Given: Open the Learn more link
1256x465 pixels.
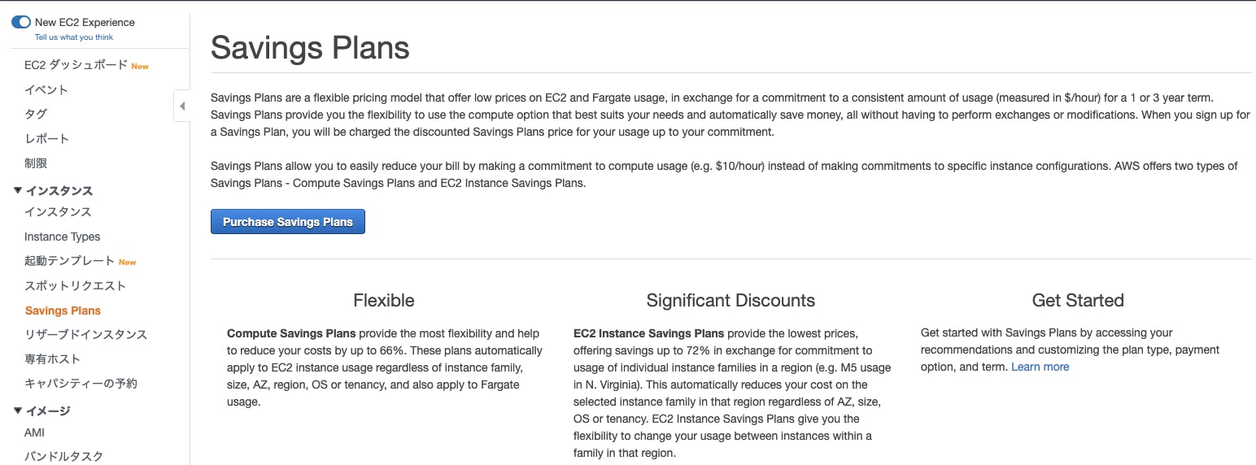Looking at the screenshot, I should [x=1040, y=367].
